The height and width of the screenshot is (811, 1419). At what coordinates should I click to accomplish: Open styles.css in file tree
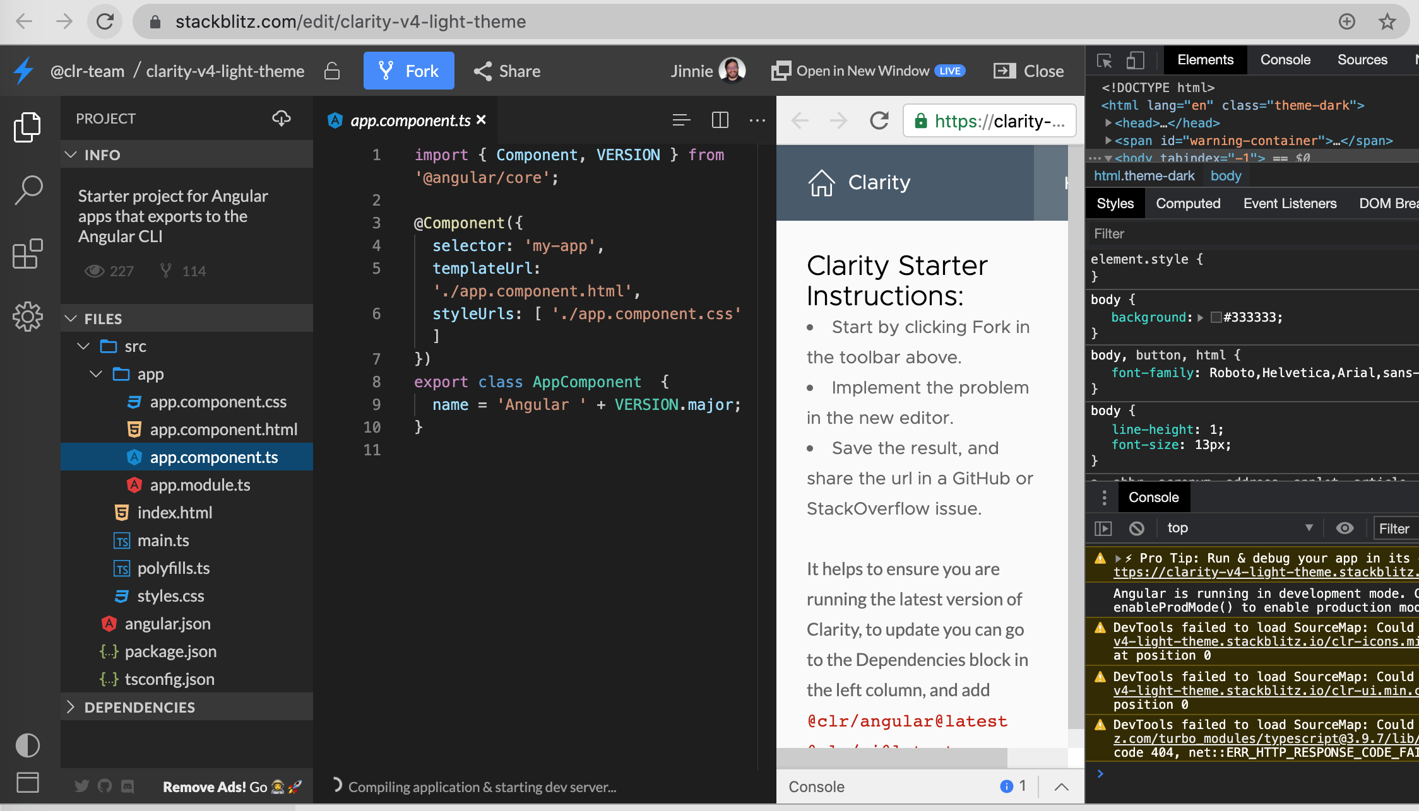pos(170,596)
